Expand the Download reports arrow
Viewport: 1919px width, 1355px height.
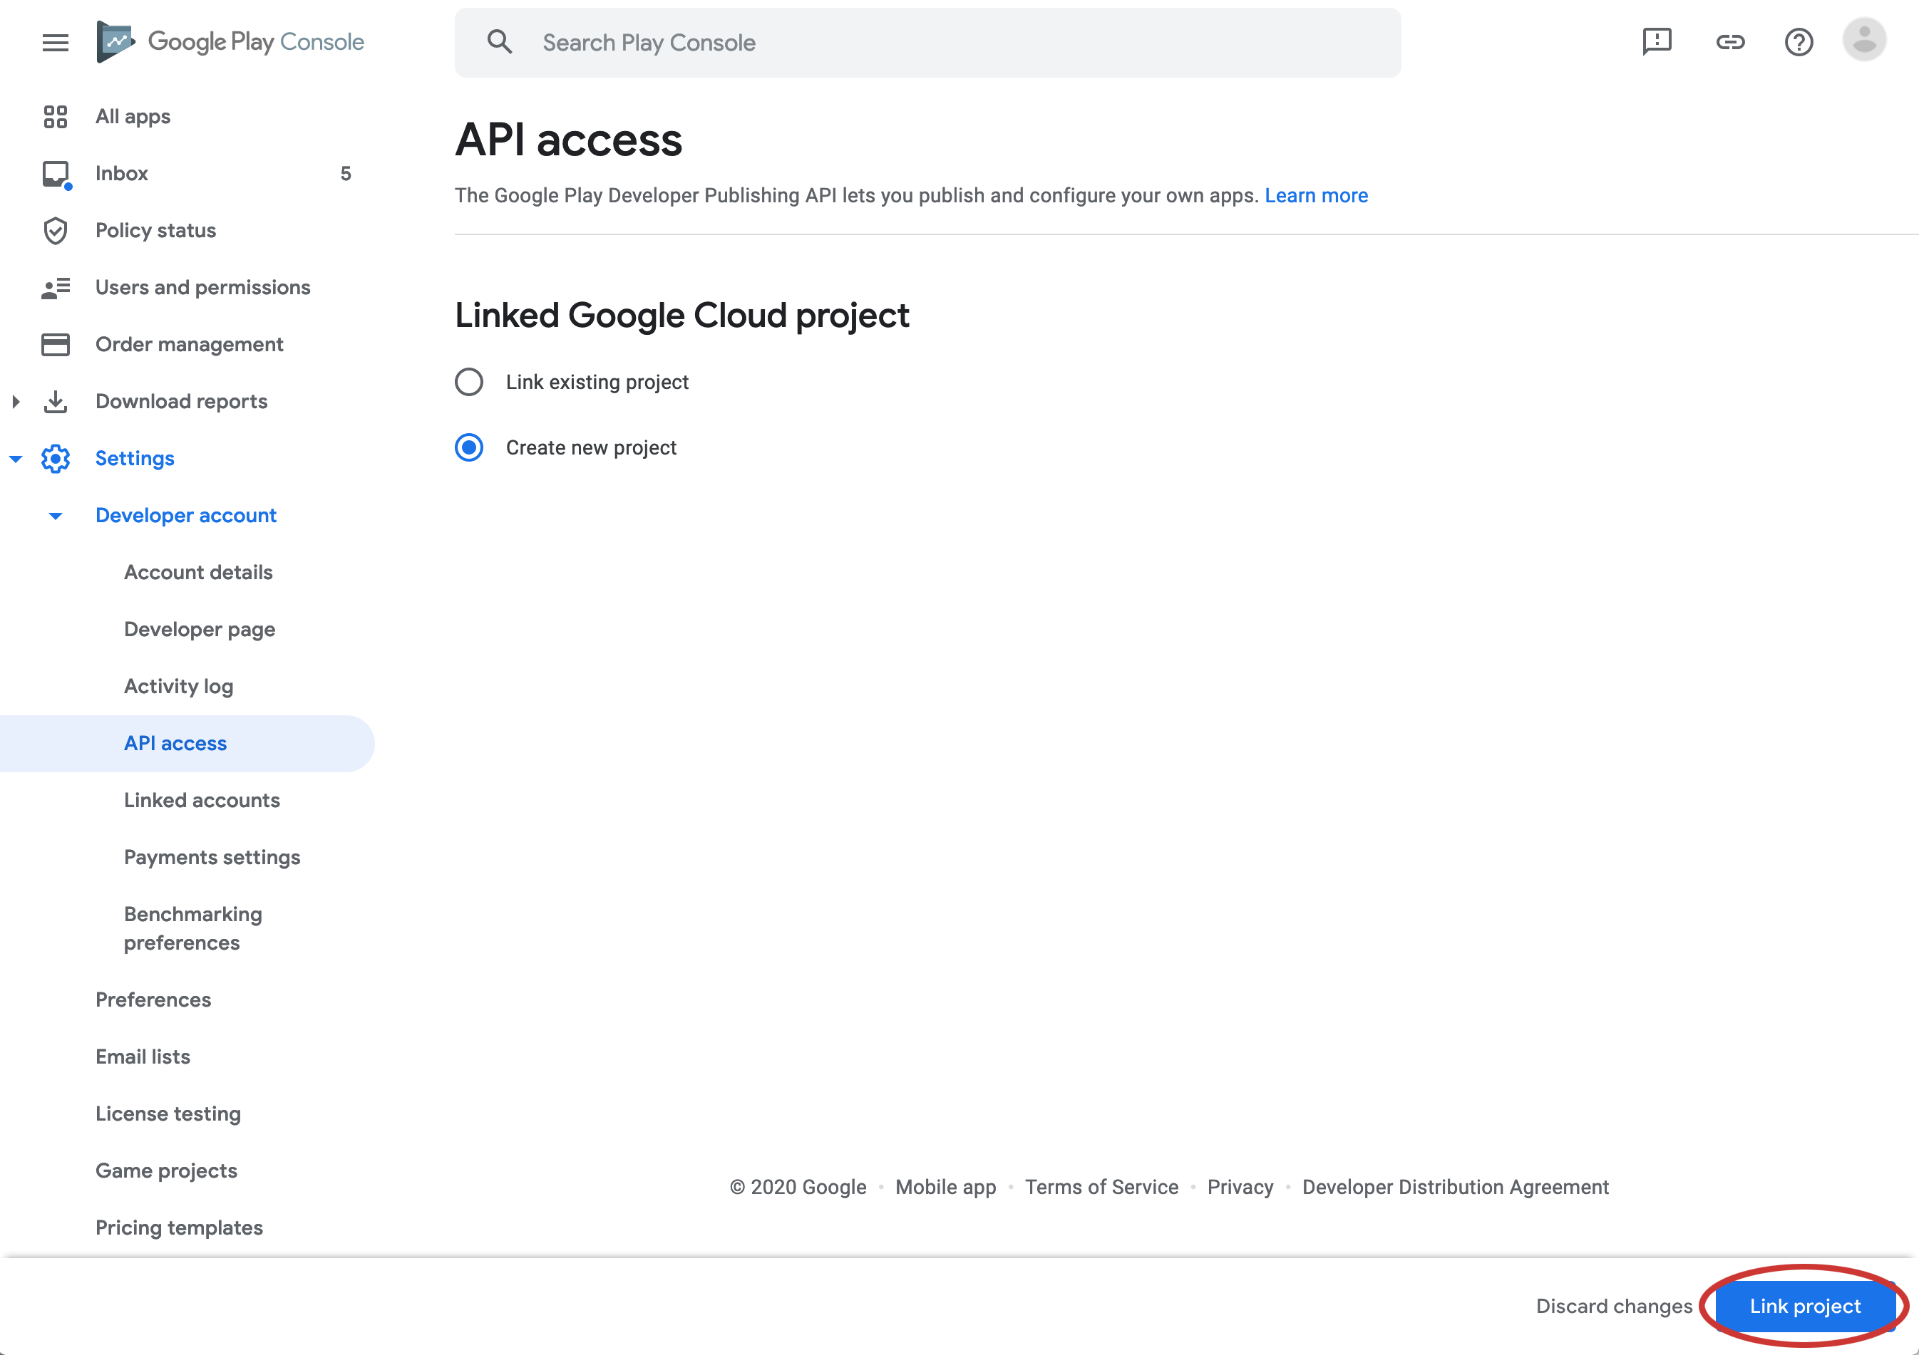point(16,402)
